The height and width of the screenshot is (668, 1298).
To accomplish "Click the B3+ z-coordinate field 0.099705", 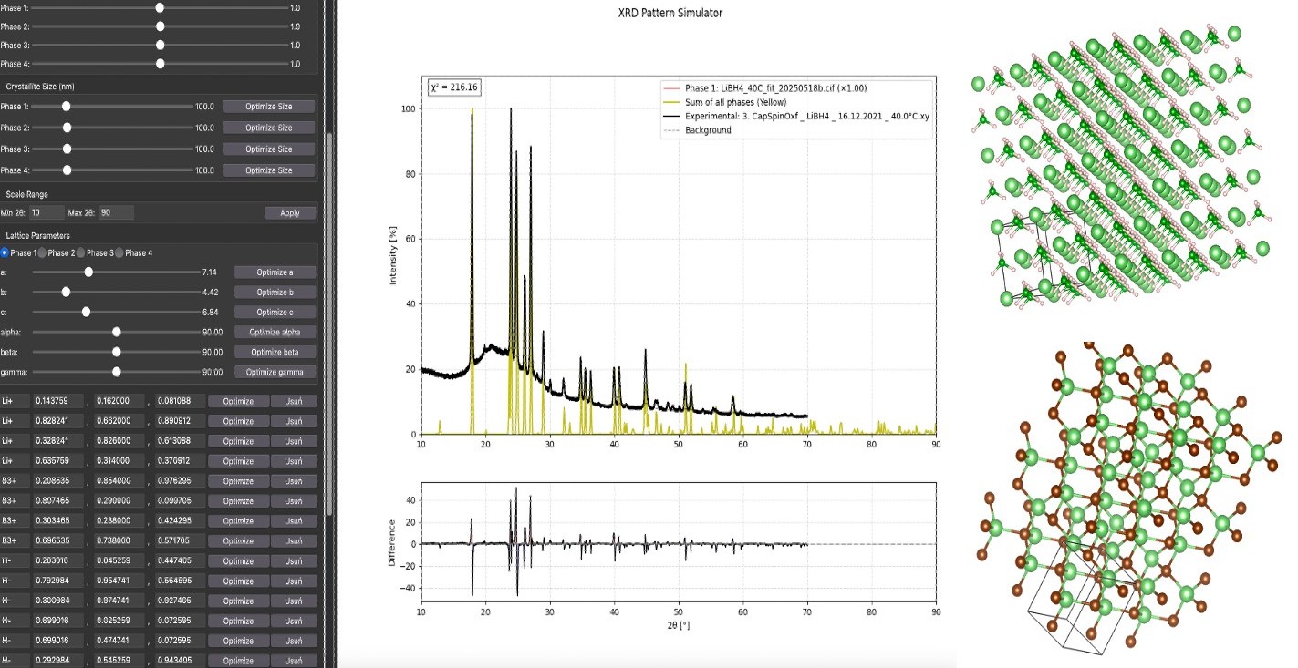I will [180, 501].
